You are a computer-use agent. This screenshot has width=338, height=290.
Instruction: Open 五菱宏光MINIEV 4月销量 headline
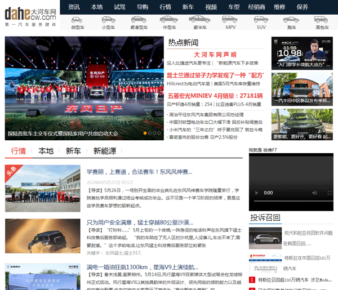point(215,96)
